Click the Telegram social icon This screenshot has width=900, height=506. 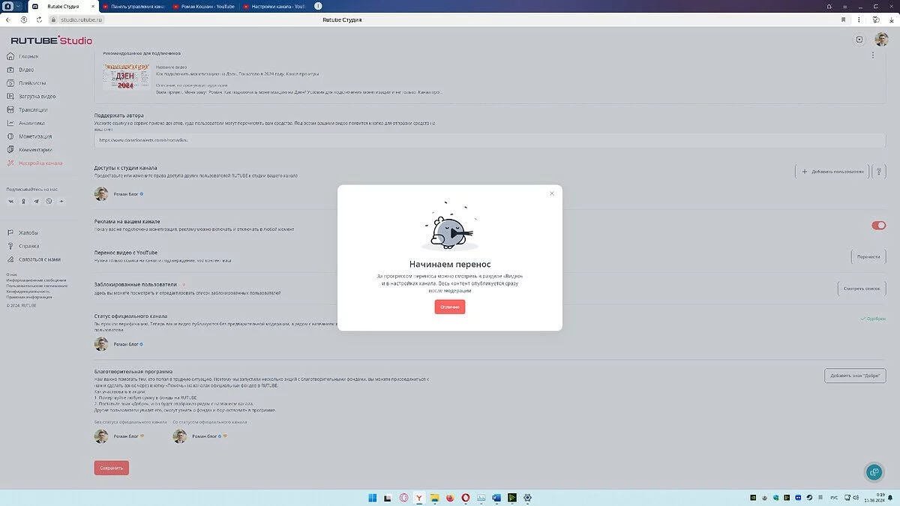36,201
